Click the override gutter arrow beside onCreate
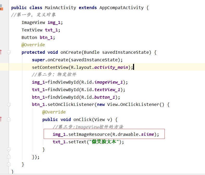This screenshot has height=175, width=205. pyautogui.click(x=1, y=52)
